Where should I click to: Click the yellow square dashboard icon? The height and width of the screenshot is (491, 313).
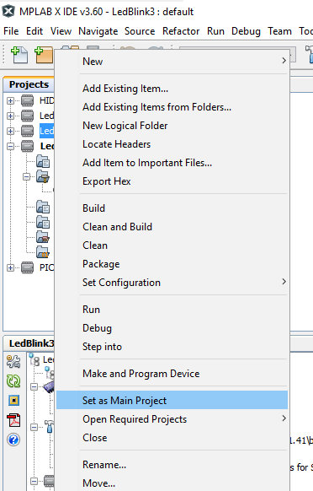pos(13,400)
